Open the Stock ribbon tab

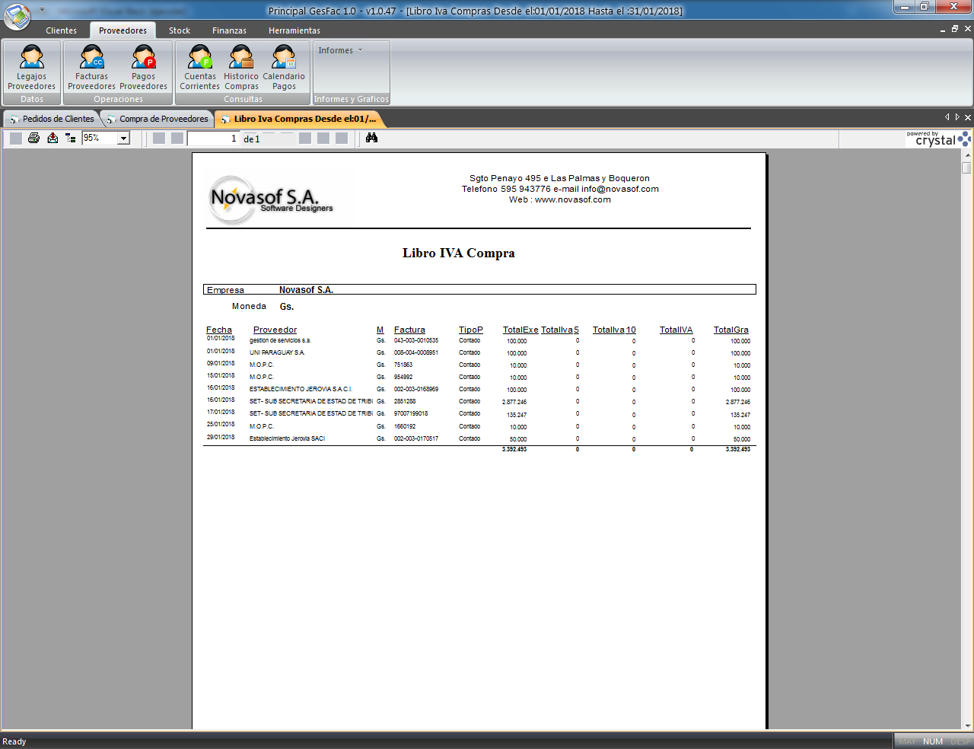[180, 30]
